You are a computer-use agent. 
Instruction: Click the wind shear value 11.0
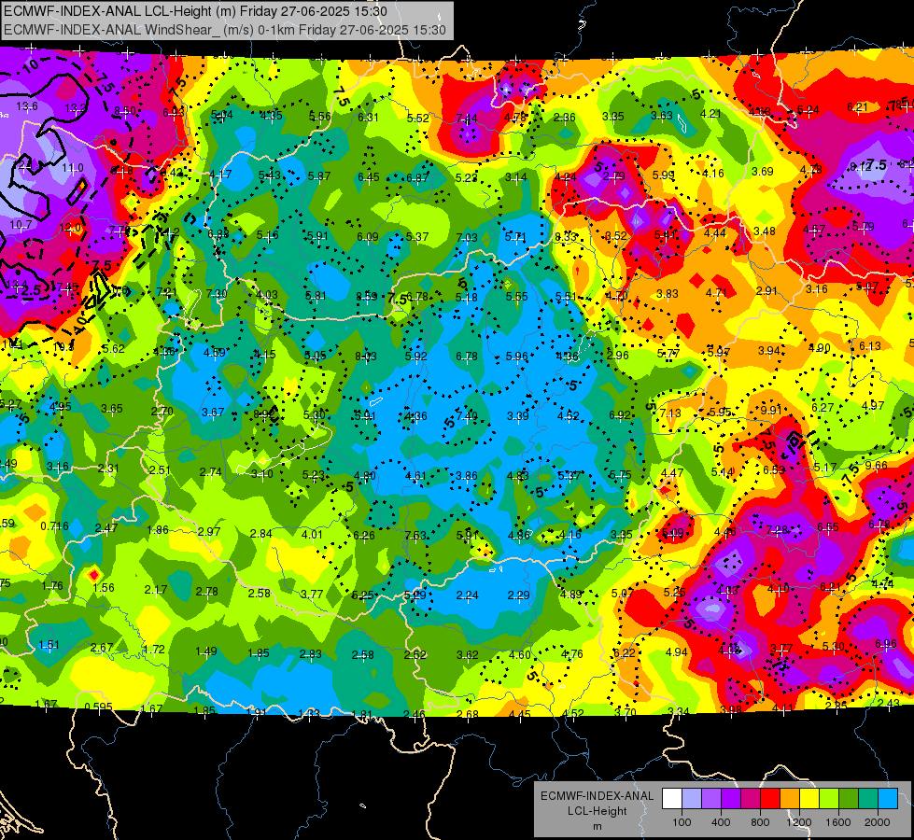[73, 168]
